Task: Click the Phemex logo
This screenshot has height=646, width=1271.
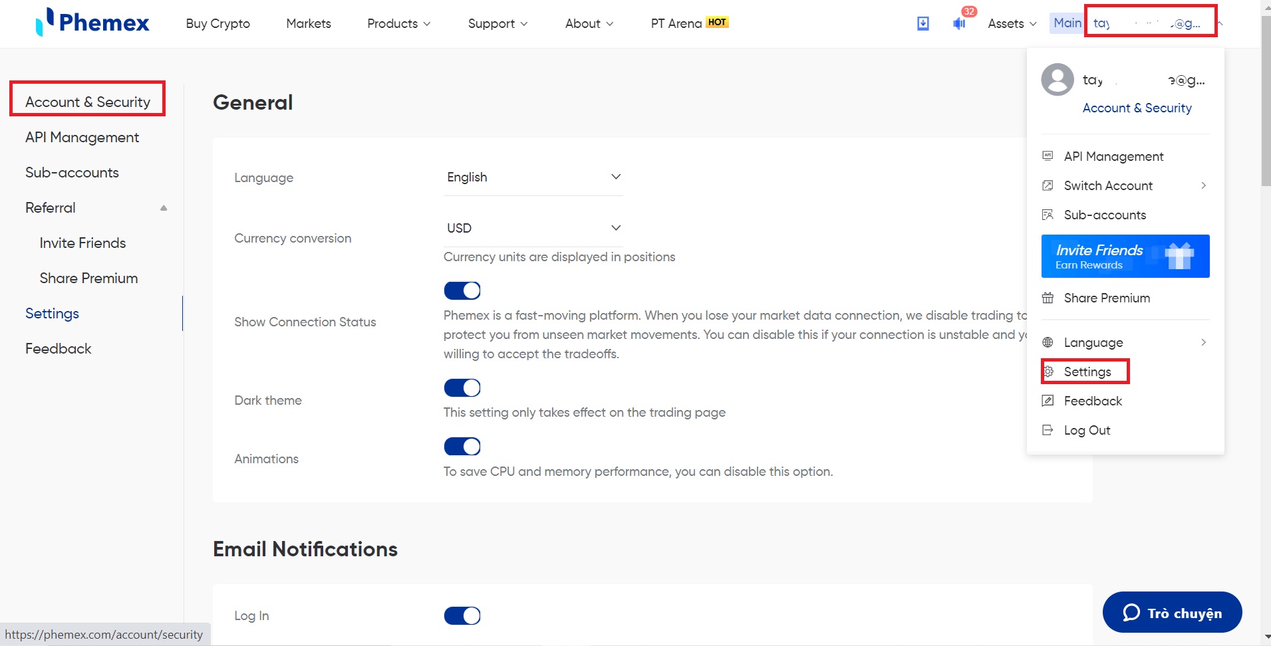Action: [92, 22]
